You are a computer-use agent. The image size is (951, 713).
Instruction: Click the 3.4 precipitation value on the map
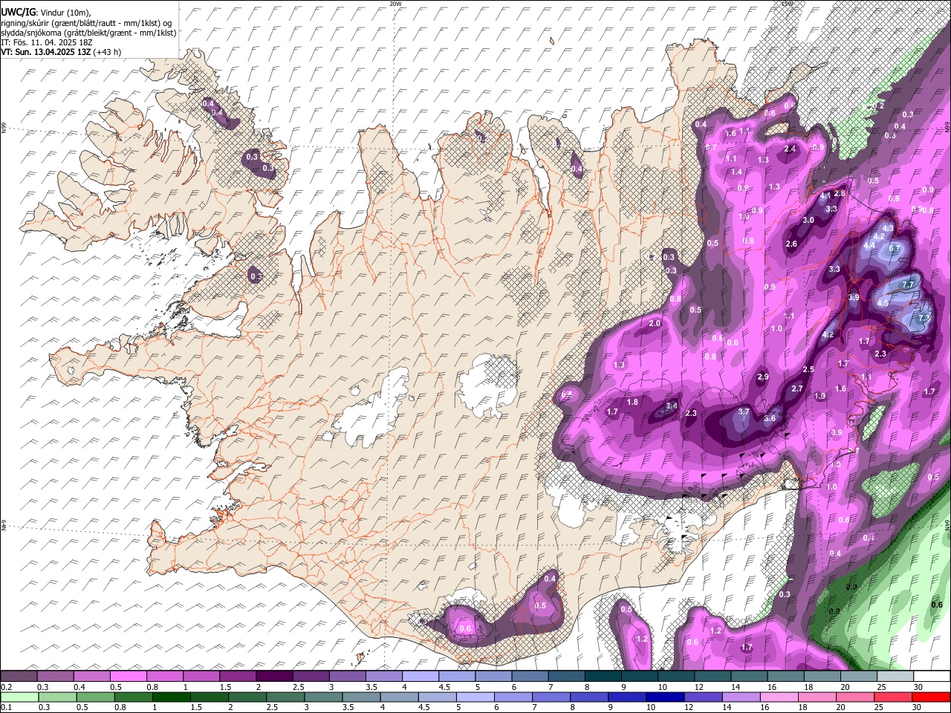[672, 406]
